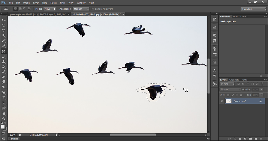Open the Adaptation dropdown showing Medium
This screenshot has height=141, width=268.
(81, 9)
